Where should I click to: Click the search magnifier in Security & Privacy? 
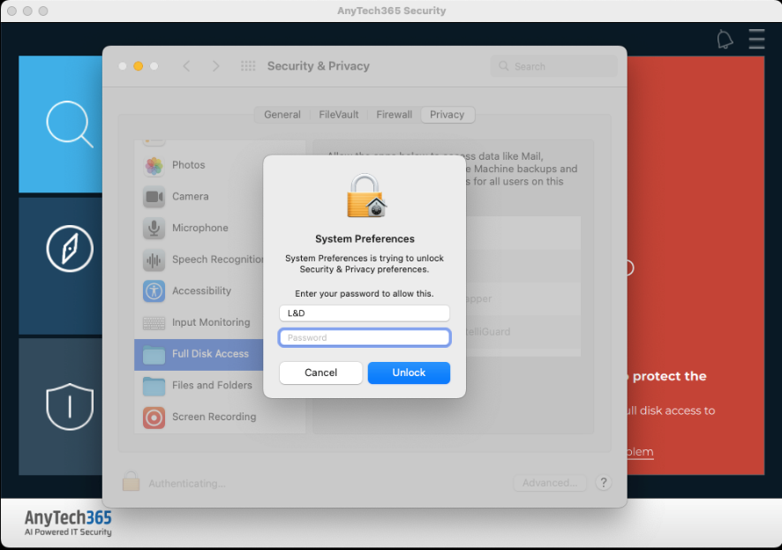coord(504,66)
